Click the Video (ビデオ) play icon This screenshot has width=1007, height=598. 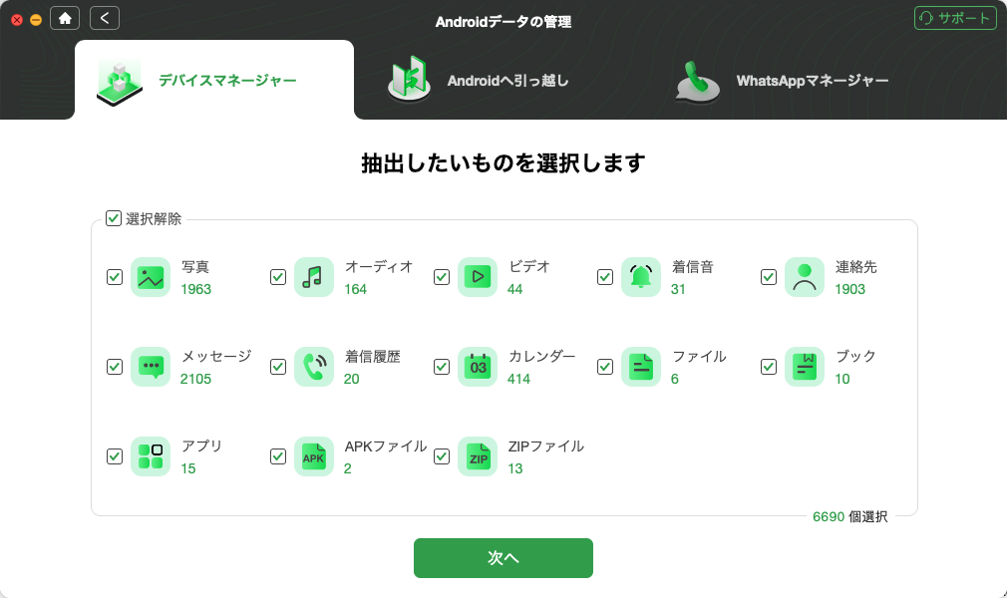coord(478,277)
